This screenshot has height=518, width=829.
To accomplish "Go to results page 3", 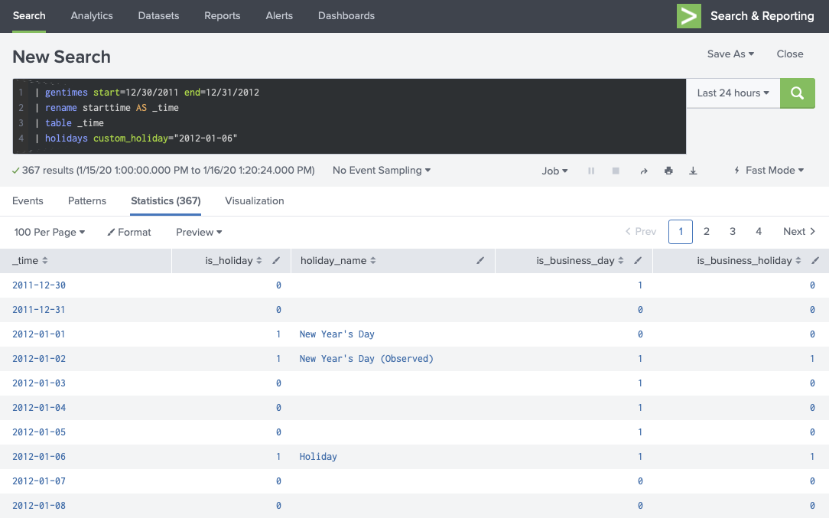I will (732, 232).
